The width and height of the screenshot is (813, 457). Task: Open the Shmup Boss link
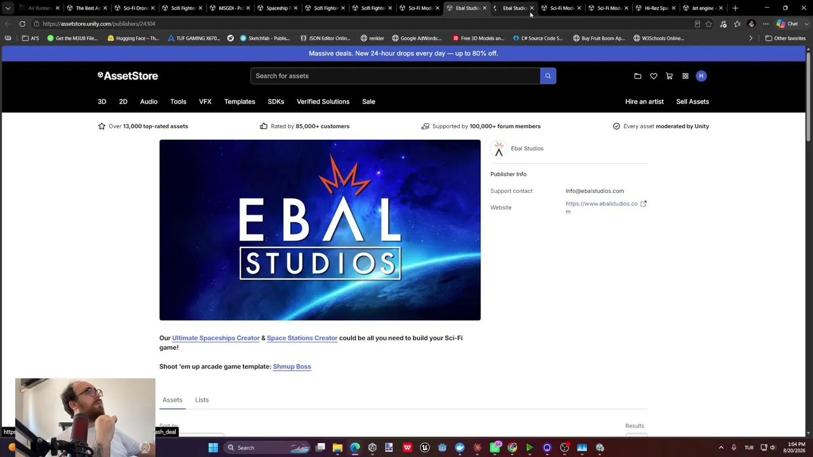pos(292,367)
